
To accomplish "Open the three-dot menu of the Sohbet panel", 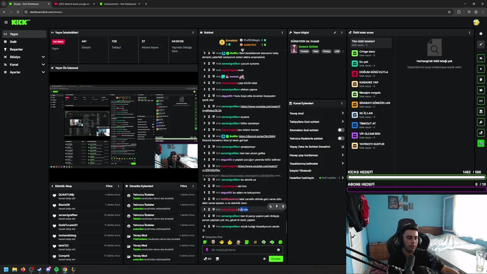I will (282, 32).
